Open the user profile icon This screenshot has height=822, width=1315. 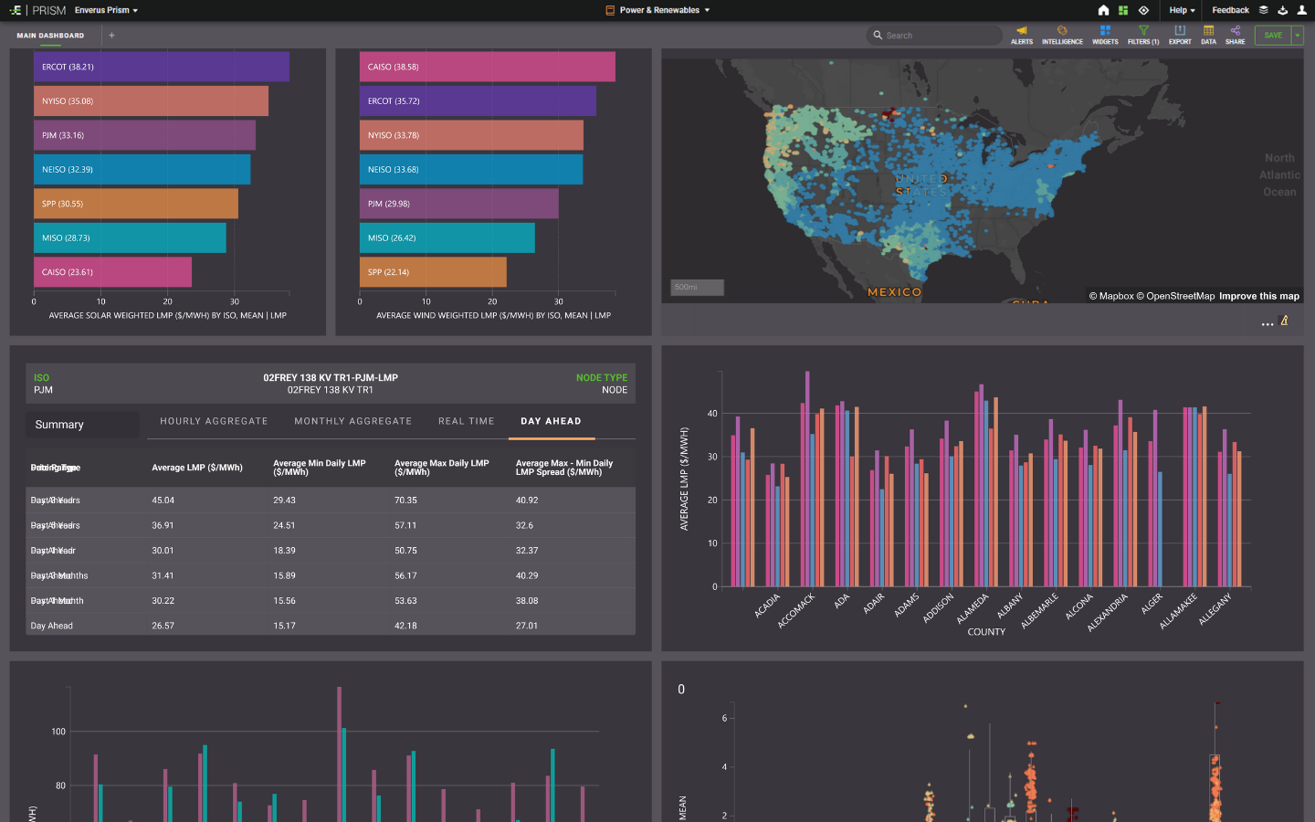tap(1301, 10)
